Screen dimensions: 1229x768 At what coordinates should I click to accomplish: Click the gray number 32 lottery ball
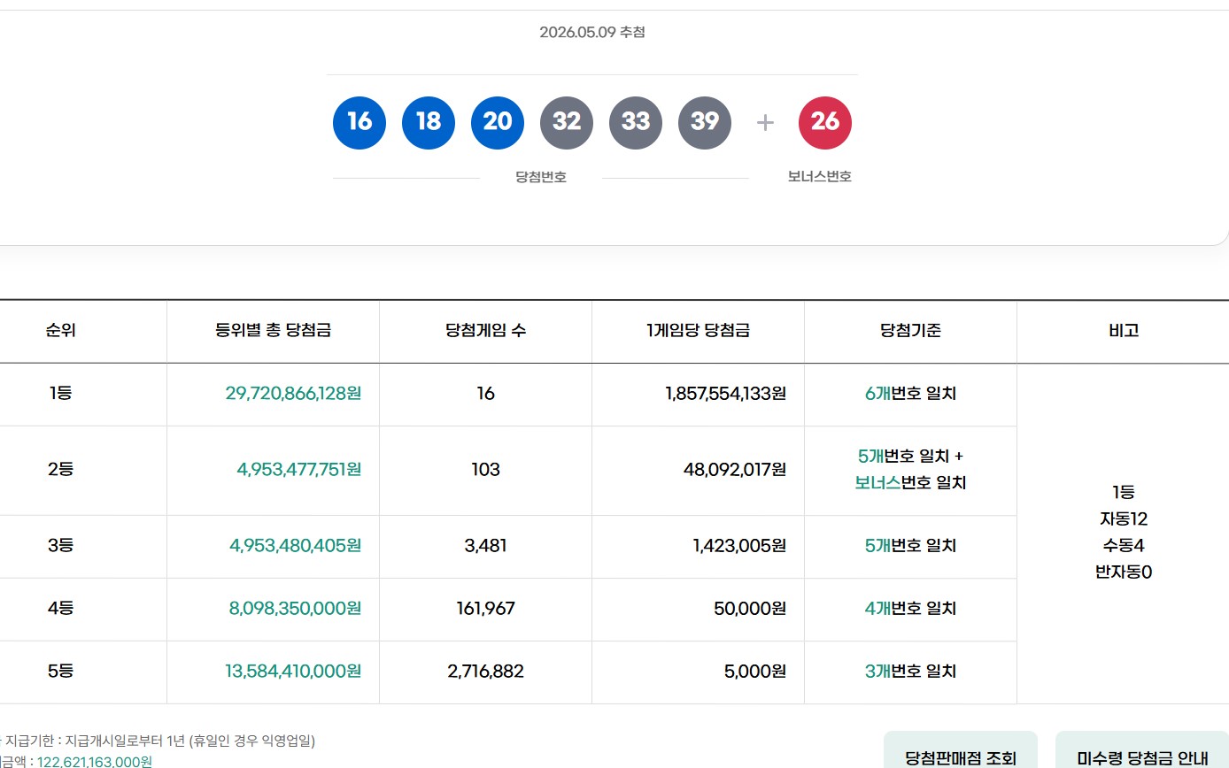(567, 122)
